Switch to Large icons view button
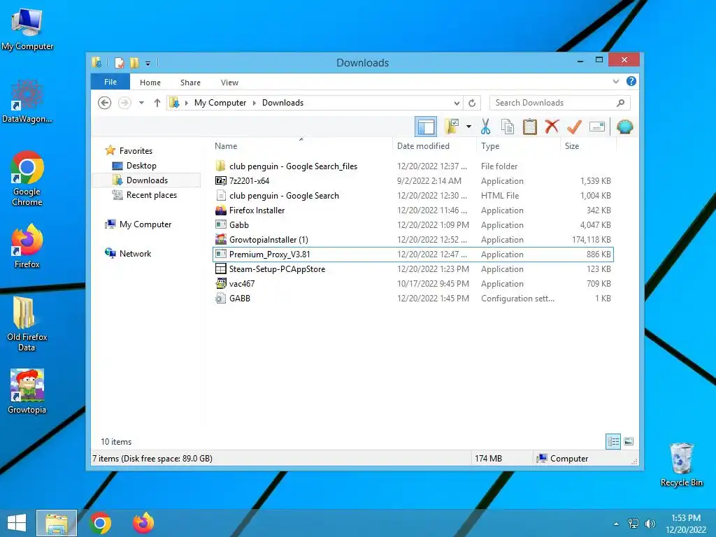This screenshot has height=537, width=716. click(629, 441)
